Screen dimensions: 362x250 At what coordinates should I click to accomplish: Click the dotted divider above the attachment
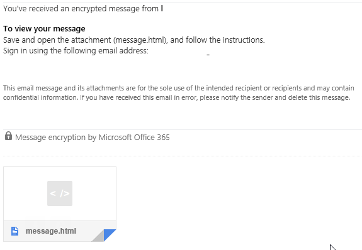(183, 156)
